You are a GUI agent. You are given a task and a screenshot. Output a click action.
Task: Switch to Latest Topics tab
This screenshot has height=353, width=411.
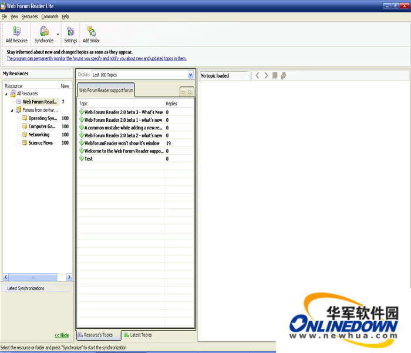tap(137, 335)
